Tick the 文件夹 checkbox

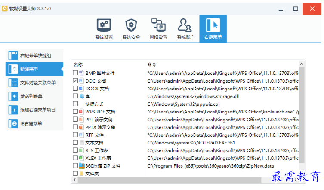pyautogui.click(x=75, y=174)
